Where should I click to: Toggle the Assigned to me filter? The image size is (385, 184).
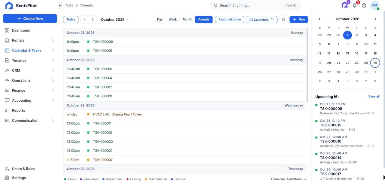pyautogui.click(x=230, y=20)
